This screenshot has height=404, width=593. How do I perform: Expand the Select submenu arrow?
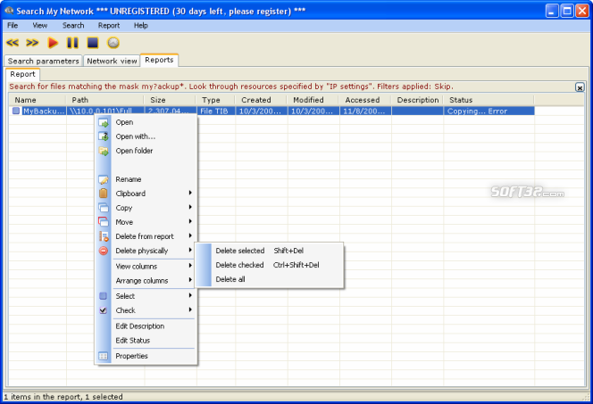190,295
